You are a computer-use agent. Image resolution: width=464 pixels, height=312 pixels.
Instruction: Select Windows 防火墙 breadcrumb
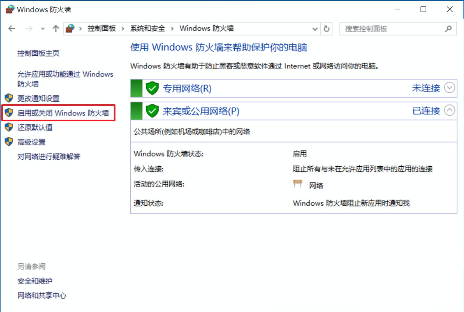tap(207, 28)
